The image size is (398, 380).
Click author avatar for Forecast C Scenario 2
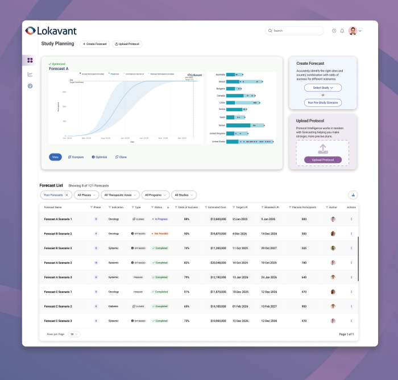[x=333, y=307]
